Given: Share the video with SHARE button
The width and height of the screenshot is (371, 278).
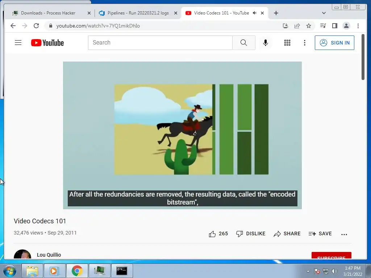Looking at the screenshot, I should [287, 234].
